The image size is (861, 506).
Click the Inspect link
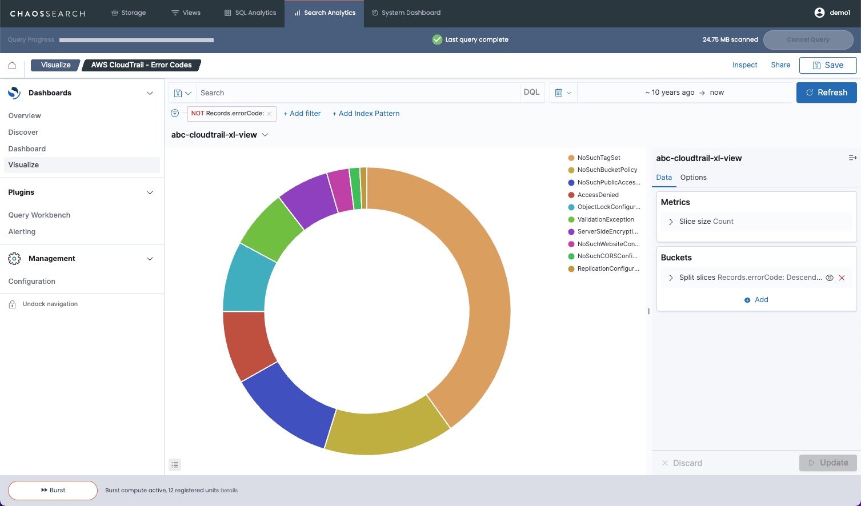click(x=745, y=65)
